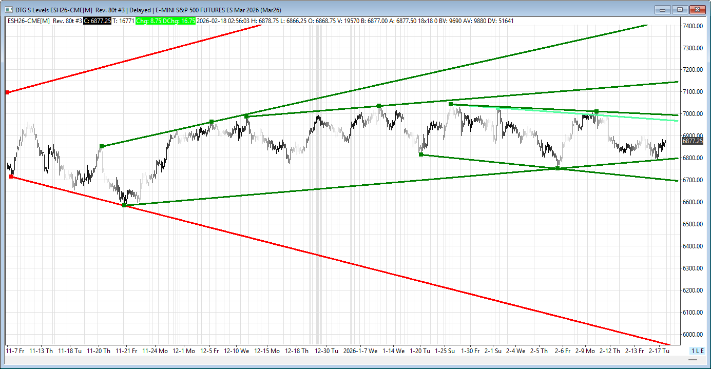The image size is (711, 369).
Task: Click green anchor point at the 1-25 high
Action: coord(451,104)
